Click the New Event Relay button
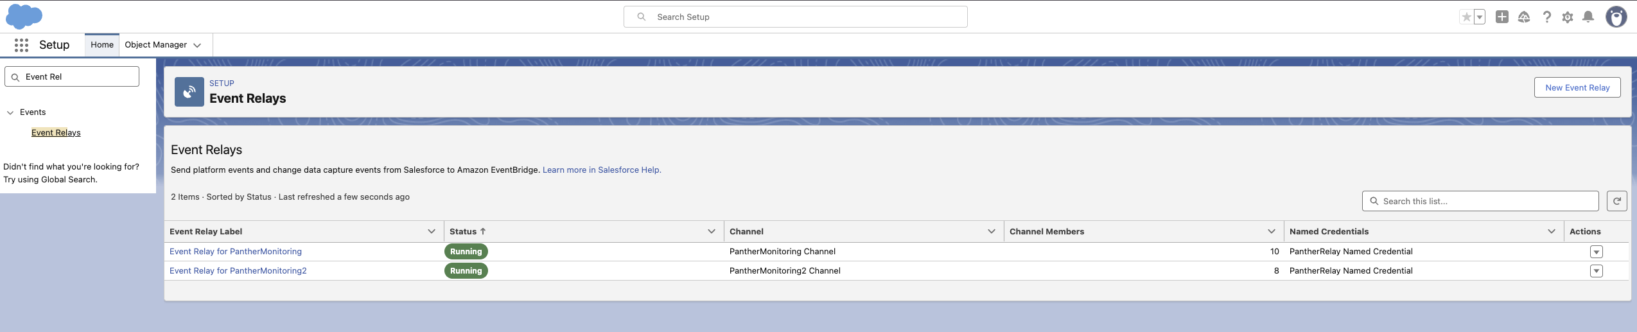Screen dimensions: 1637x332 (1577, 87)
